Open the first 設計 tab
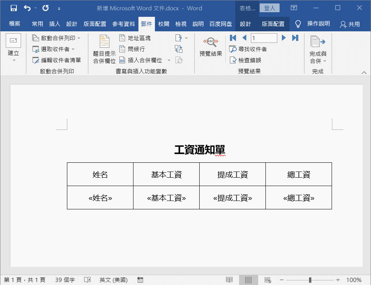The width and height of the screenshot is (371, 285). click(x=72, y=24)
